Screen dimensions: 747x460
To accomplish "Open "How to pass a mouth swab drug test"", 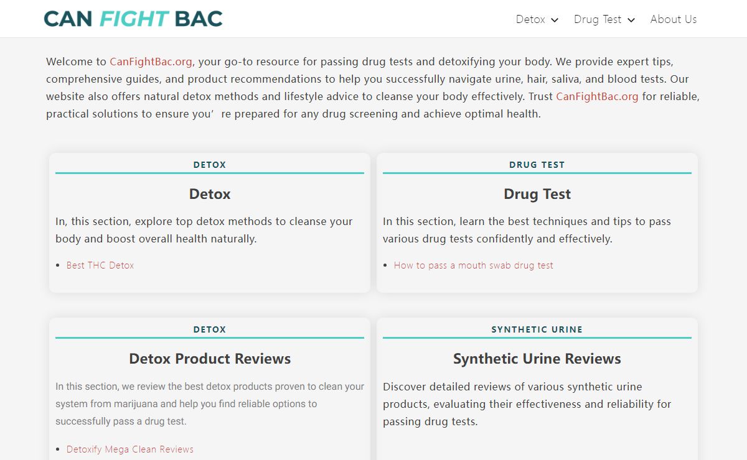I will (473, 265).
